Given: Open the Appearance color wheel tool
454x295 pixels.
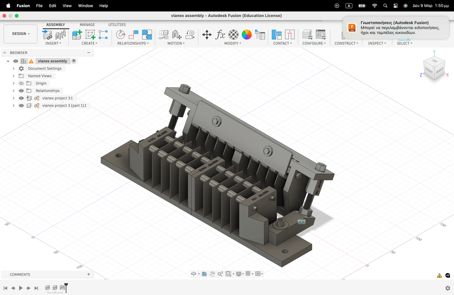Looking at the screenshot, I should point(247,35).
